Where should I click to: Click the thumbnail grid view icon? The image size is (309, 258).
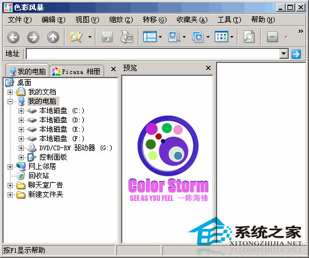pos(222,37)
